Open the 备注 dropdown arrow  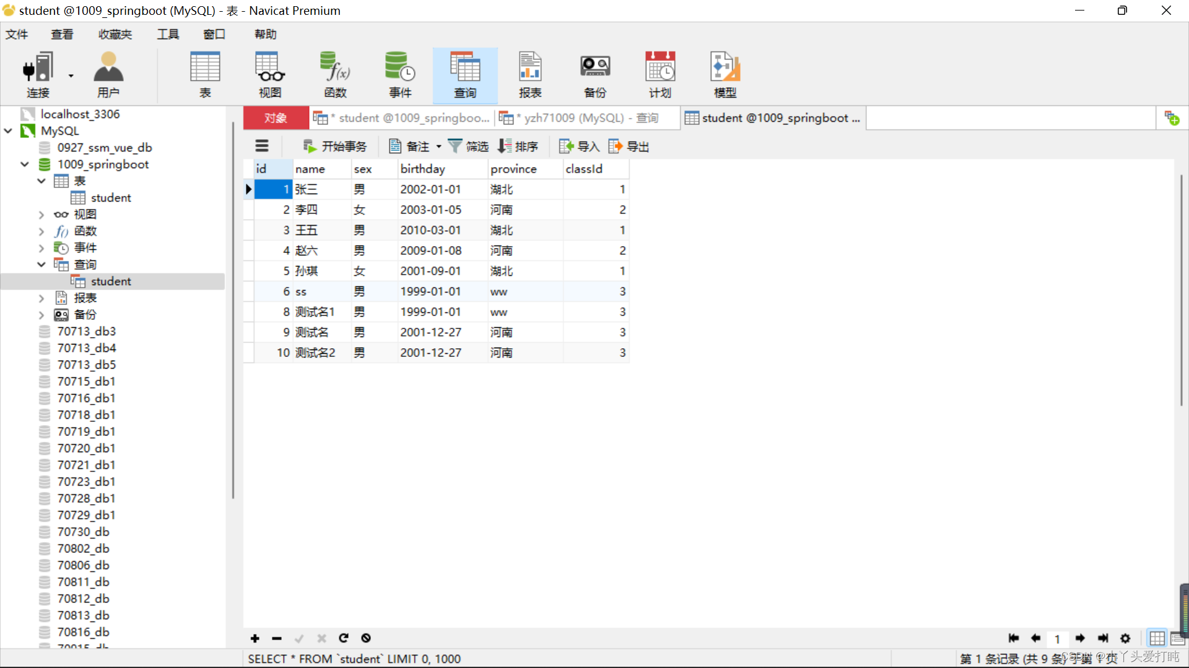coord(438,147)
